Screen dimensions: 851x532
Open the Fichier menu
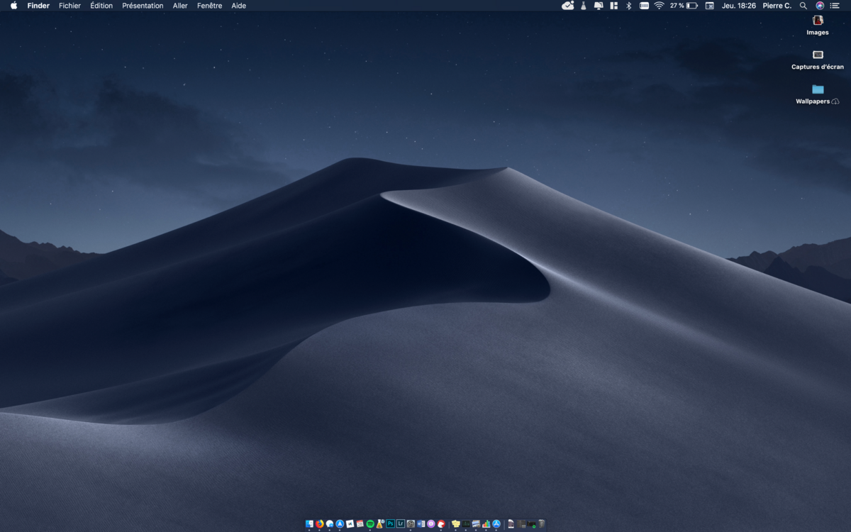coord(69,6)
